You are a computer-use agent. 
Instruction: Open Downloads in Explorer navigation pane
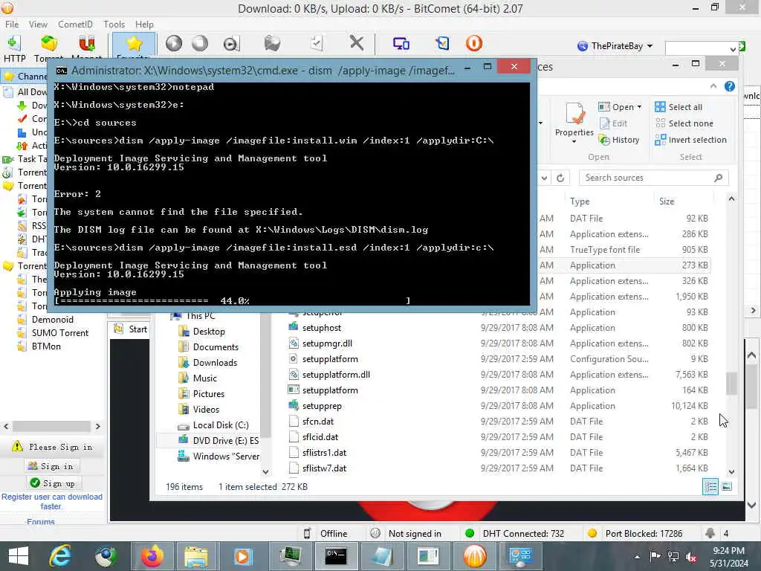(x=215, y=362)
